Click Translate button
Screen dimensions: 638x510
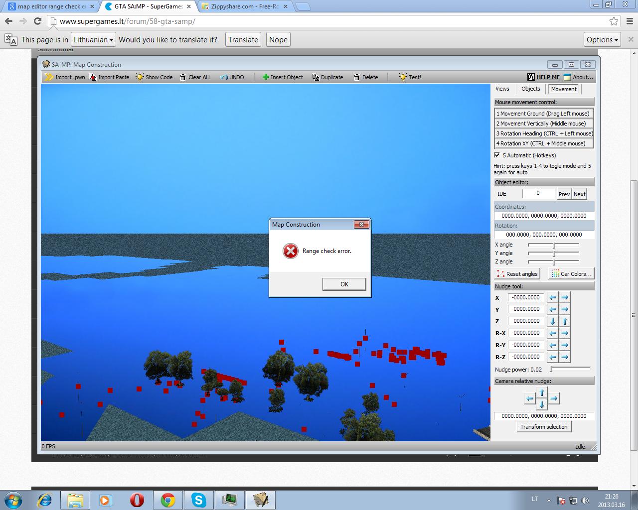pyautogui.click(x=243, y=40)
